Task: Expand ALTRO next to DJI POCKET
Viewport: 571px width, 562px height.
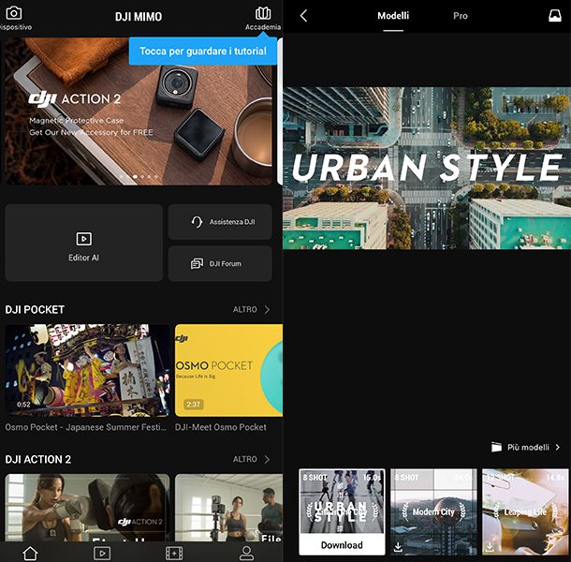Action: [251, 309]
